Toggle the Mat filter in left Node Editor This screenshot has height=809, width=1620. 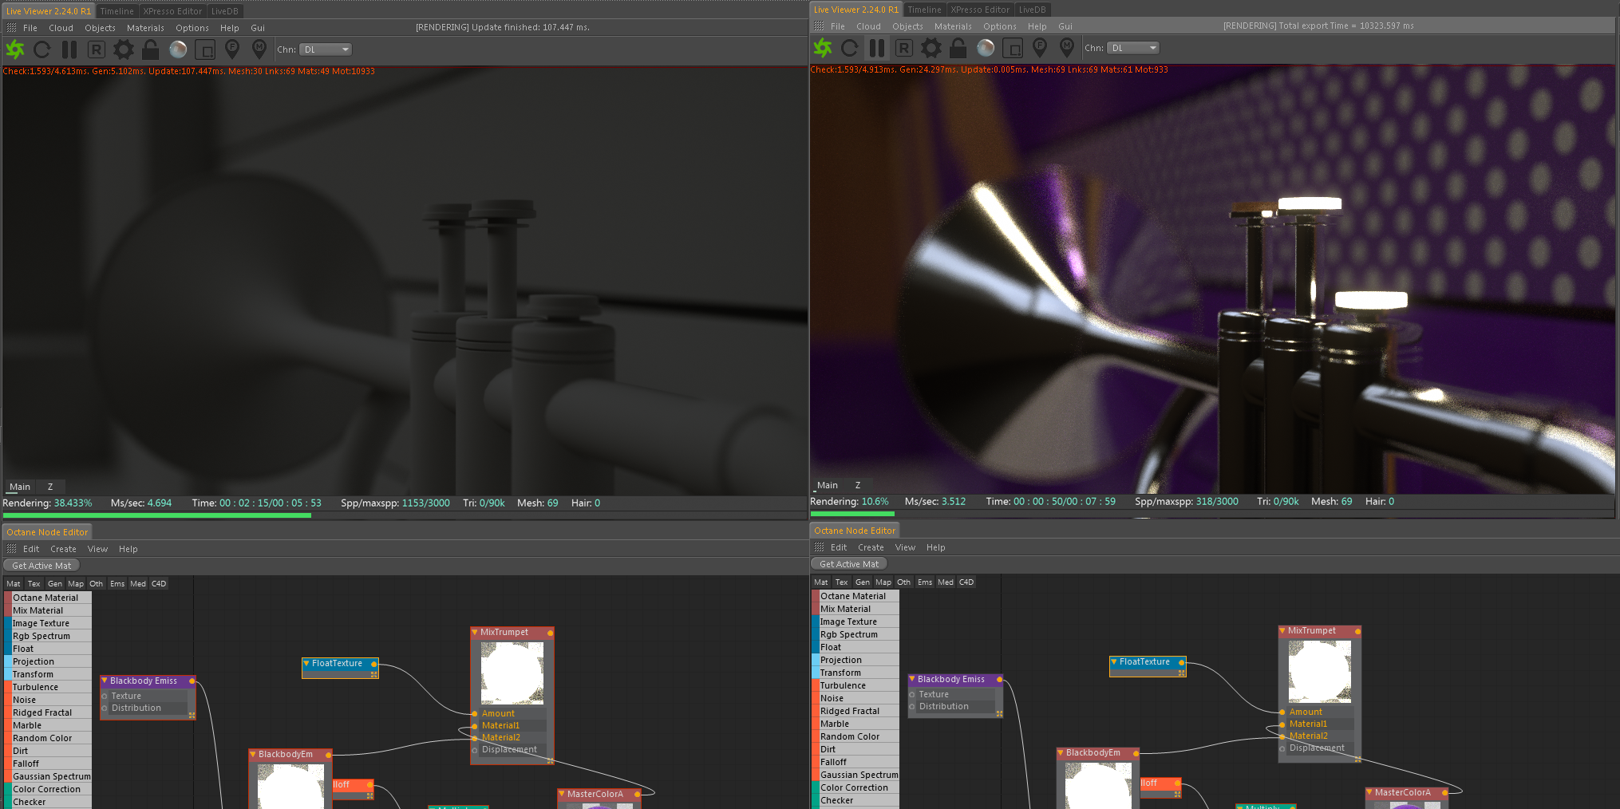[14, 584]
